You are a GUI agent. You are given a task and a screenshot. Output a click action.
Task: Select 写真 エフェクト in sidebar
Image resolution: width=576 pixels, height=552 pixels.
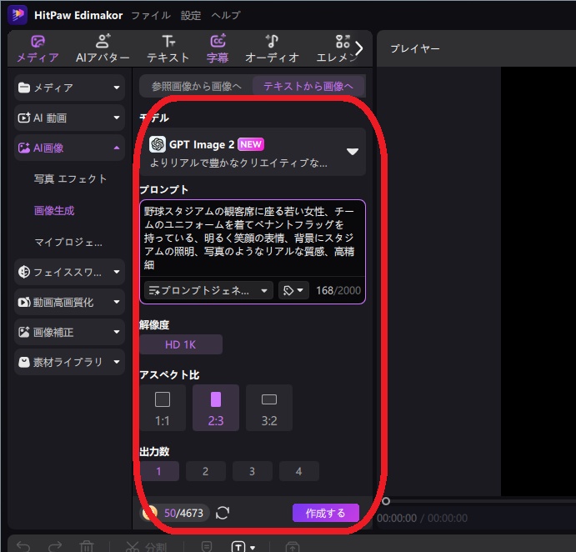[x=71, y=179]
